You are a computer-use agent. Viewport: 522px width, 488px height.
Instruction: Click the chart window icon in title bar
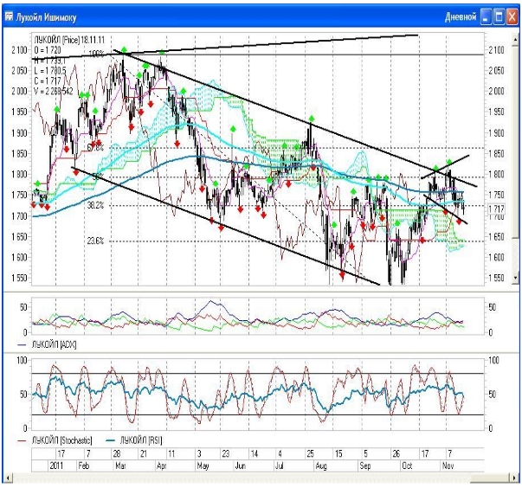(9, 16)
